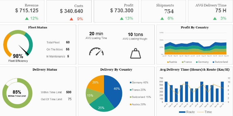Click the Avg Delivery Time & Route chart title
This screenshot has width=233, height=116.
(x=195, y=69)
